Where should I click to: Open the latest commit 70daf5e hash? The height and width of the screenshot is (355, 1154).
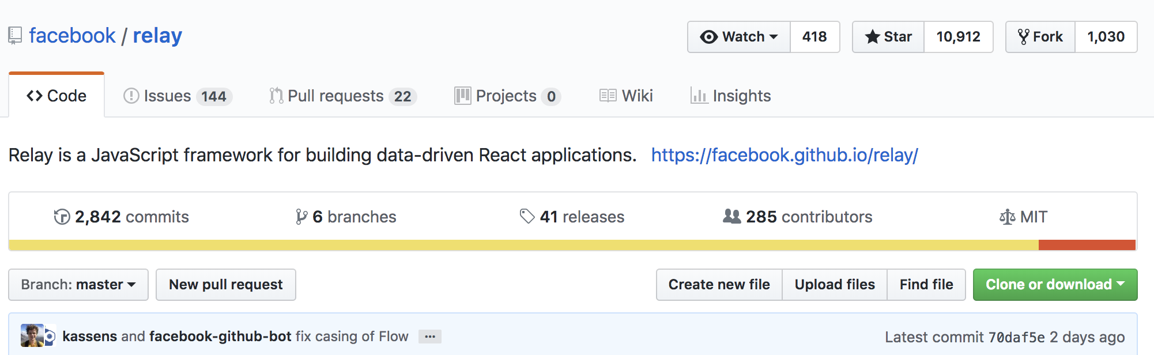point(1016,337)
